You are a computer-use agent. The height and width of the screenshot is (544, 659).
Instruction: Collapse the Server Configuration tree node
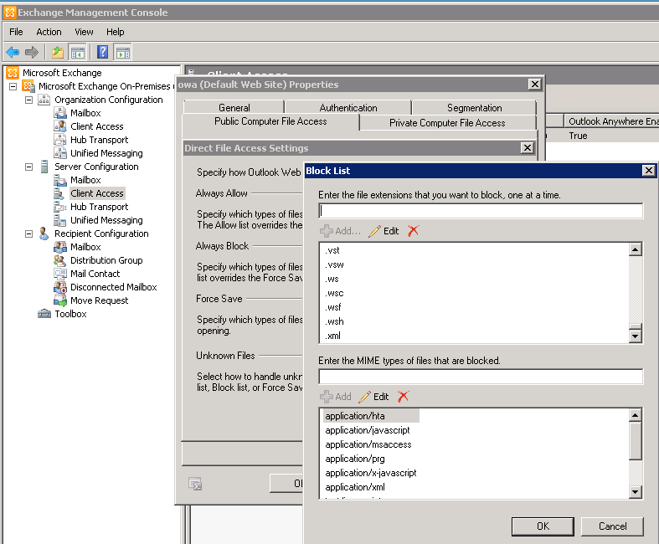click(28, 167)
